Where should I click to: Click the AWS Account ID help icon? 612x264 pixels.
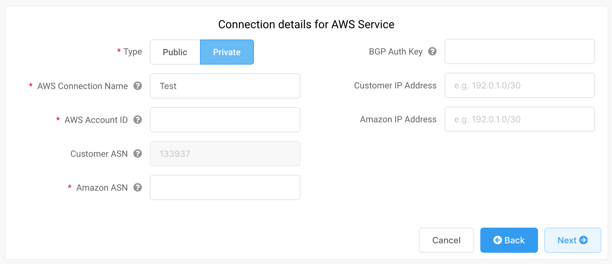pos(137,120)
